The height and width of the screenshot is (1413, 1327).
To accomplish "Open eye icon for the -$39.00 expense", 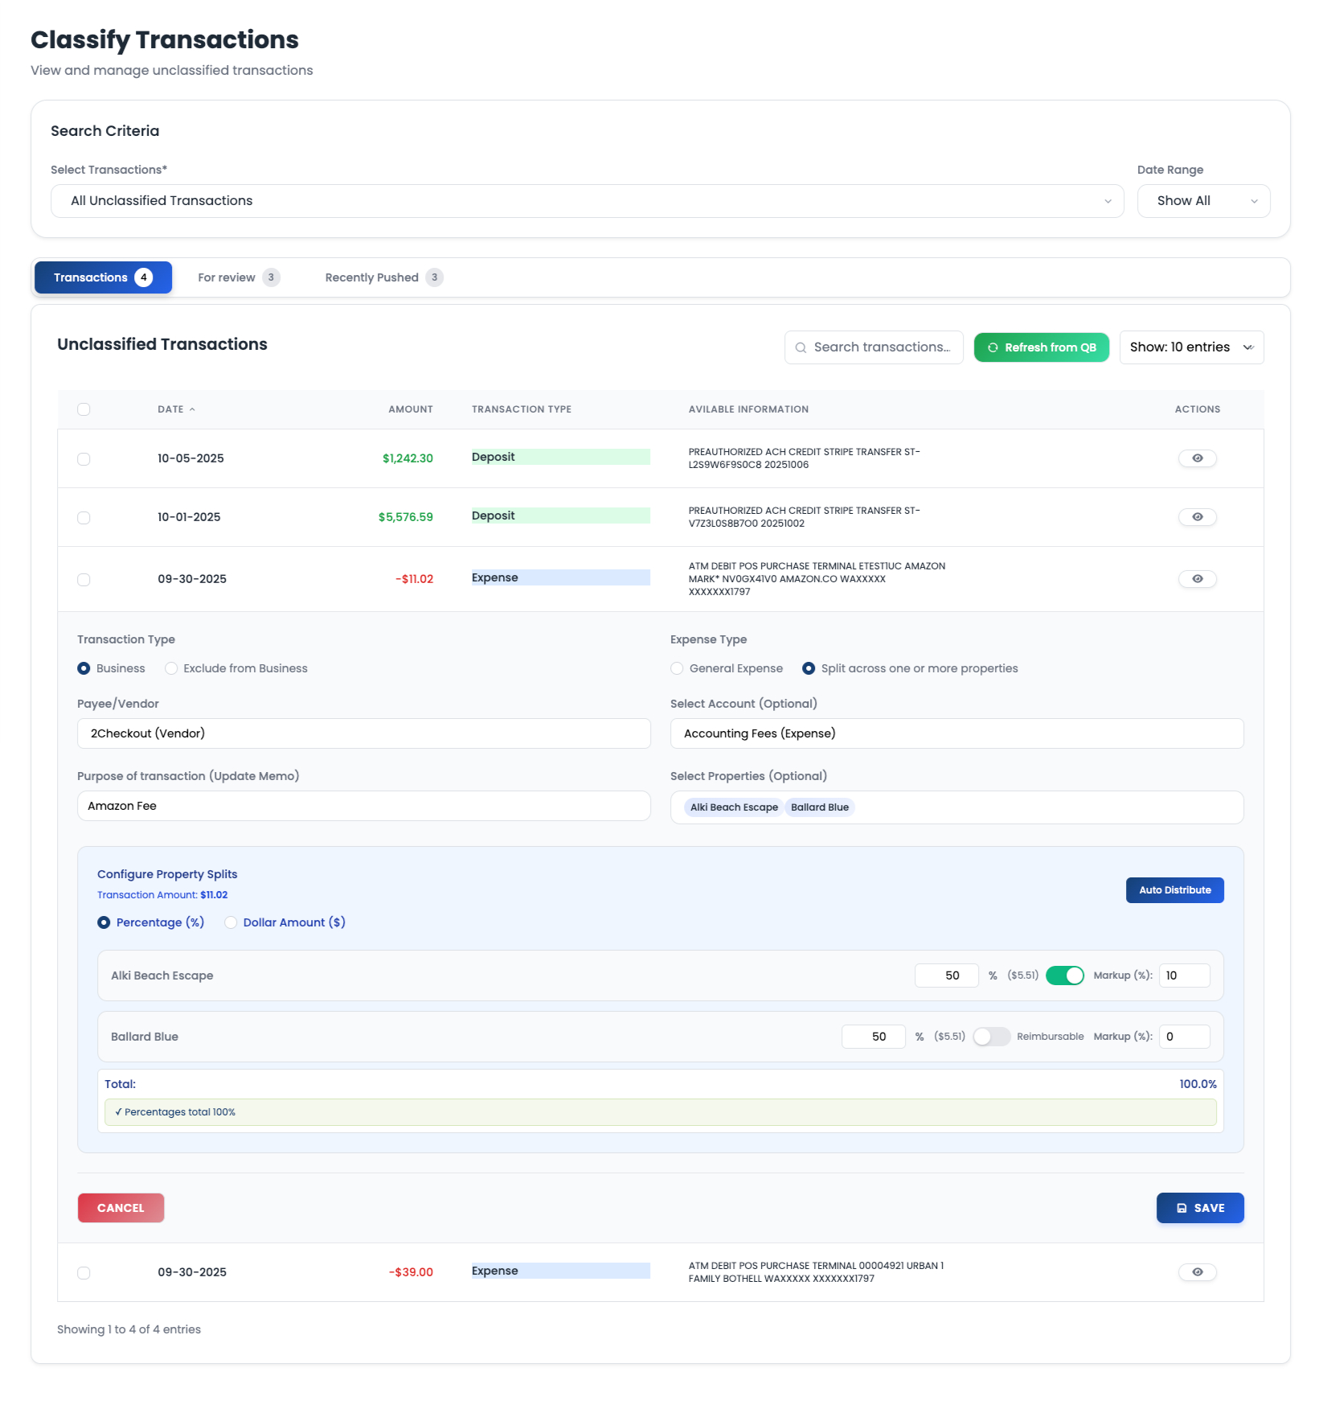I will coord(1197,1272).
